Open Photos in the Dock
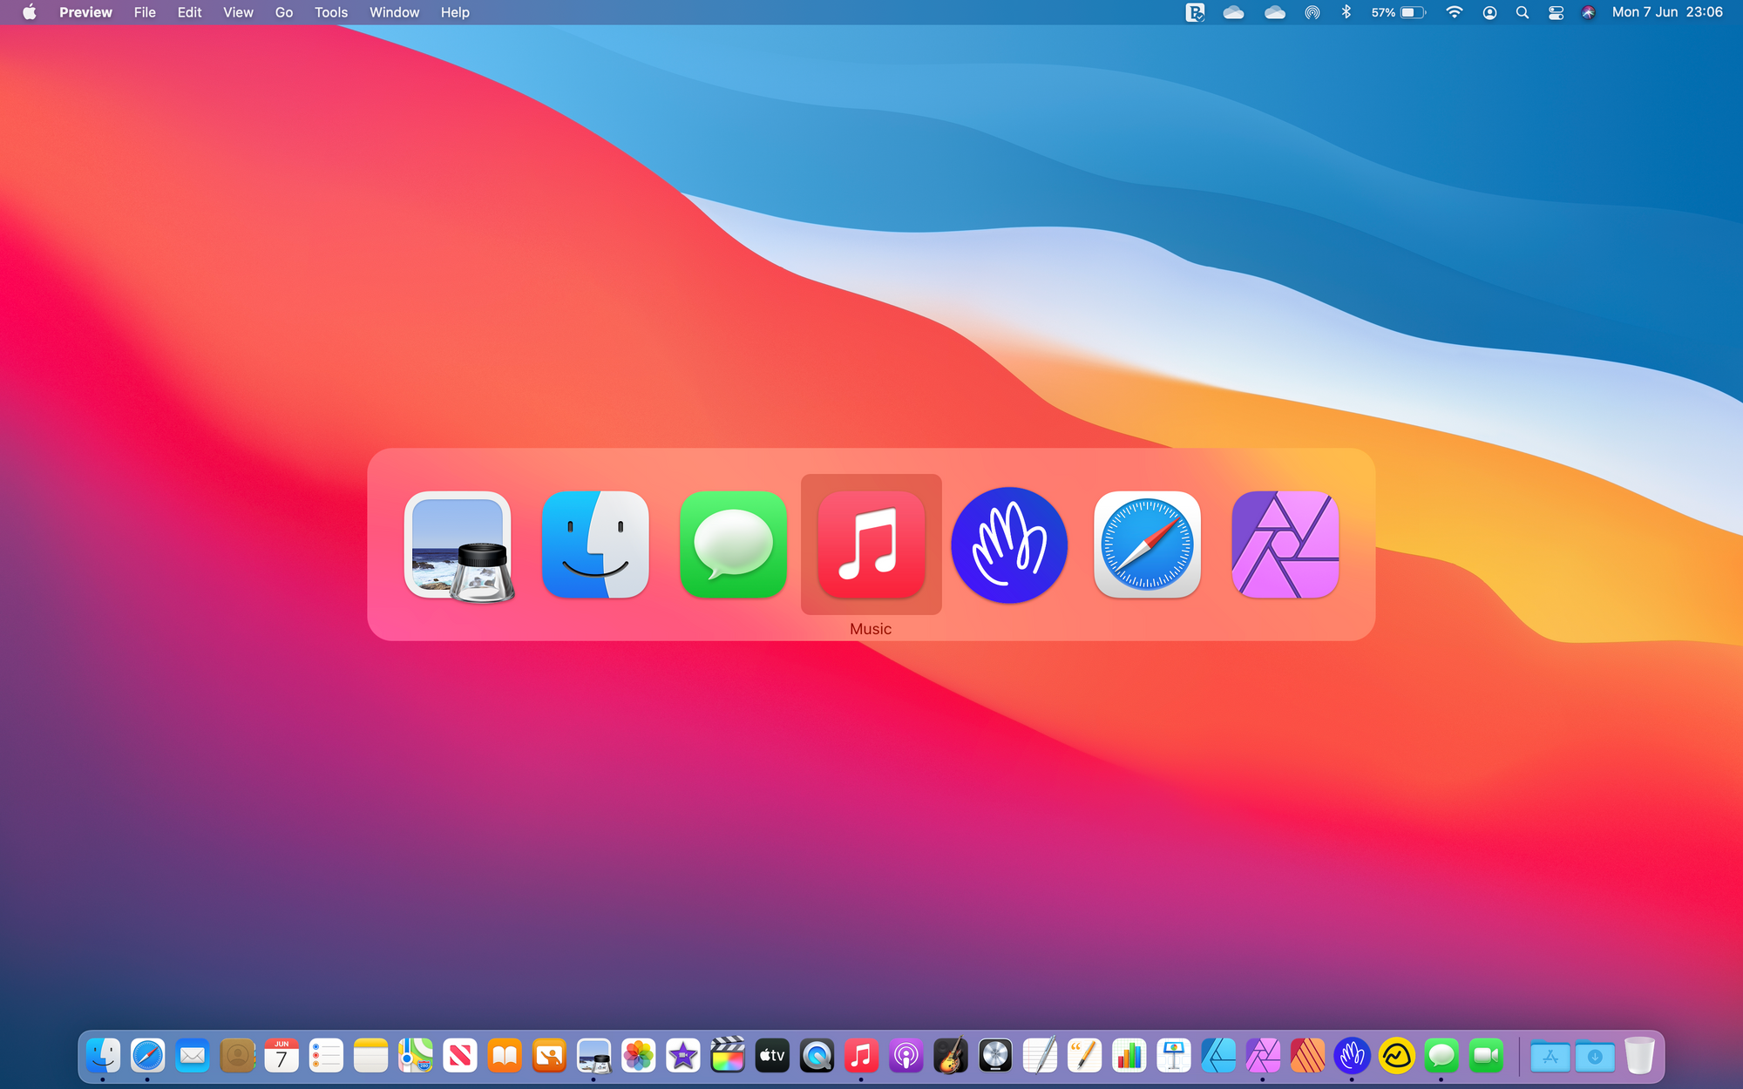 point(638,1056)
